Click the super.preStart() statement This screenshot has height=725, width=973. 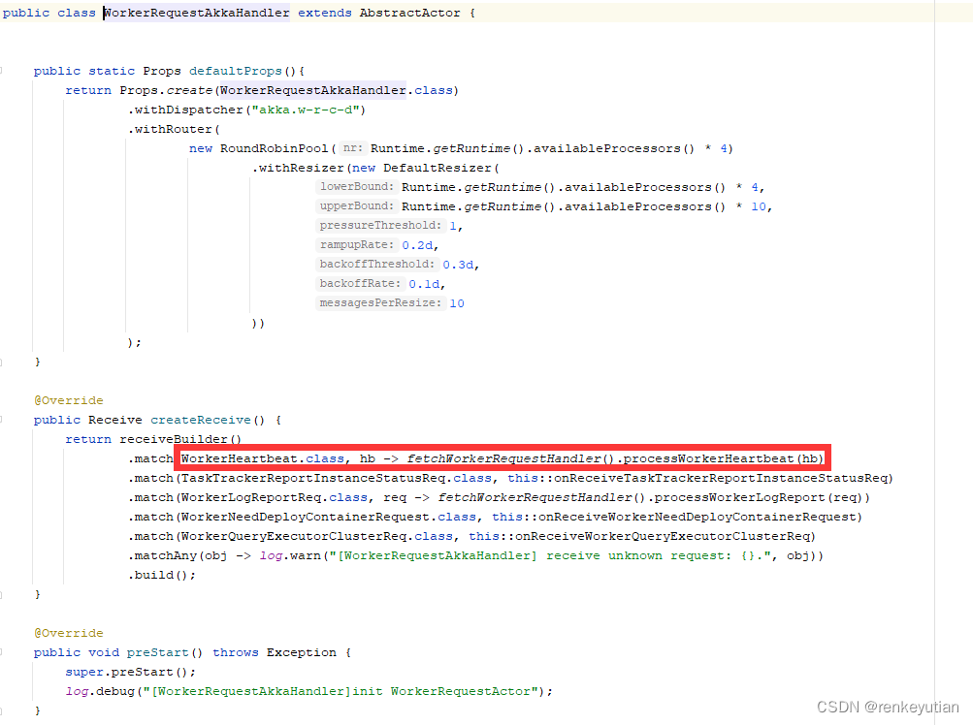tap(130, 672)
